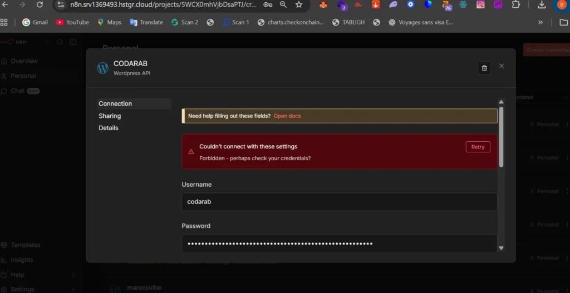The width and height of the screenshot is (570, 293).
Task: Open the Extensions puzzle menu
Action: (515, 4)
